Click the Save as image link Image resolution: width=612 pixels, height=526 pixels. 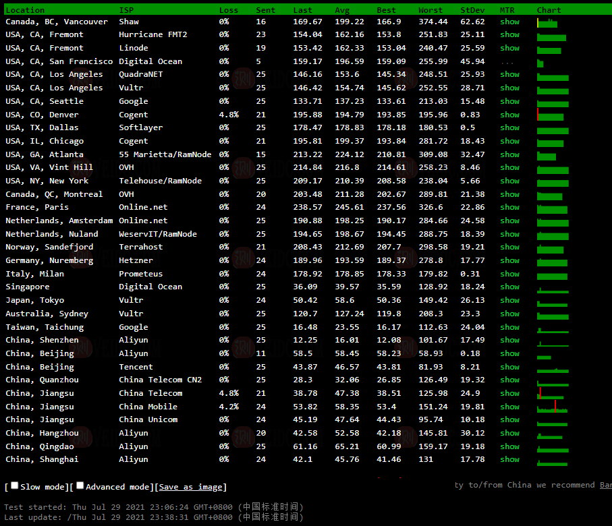coord(190,487)
